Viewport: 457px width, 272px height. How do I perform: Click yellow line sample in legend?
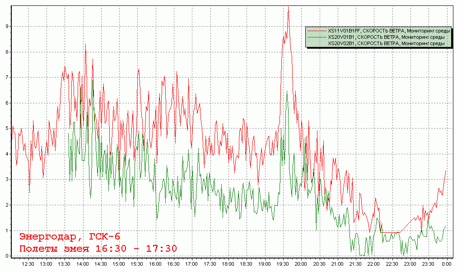(x=317, y=43)
